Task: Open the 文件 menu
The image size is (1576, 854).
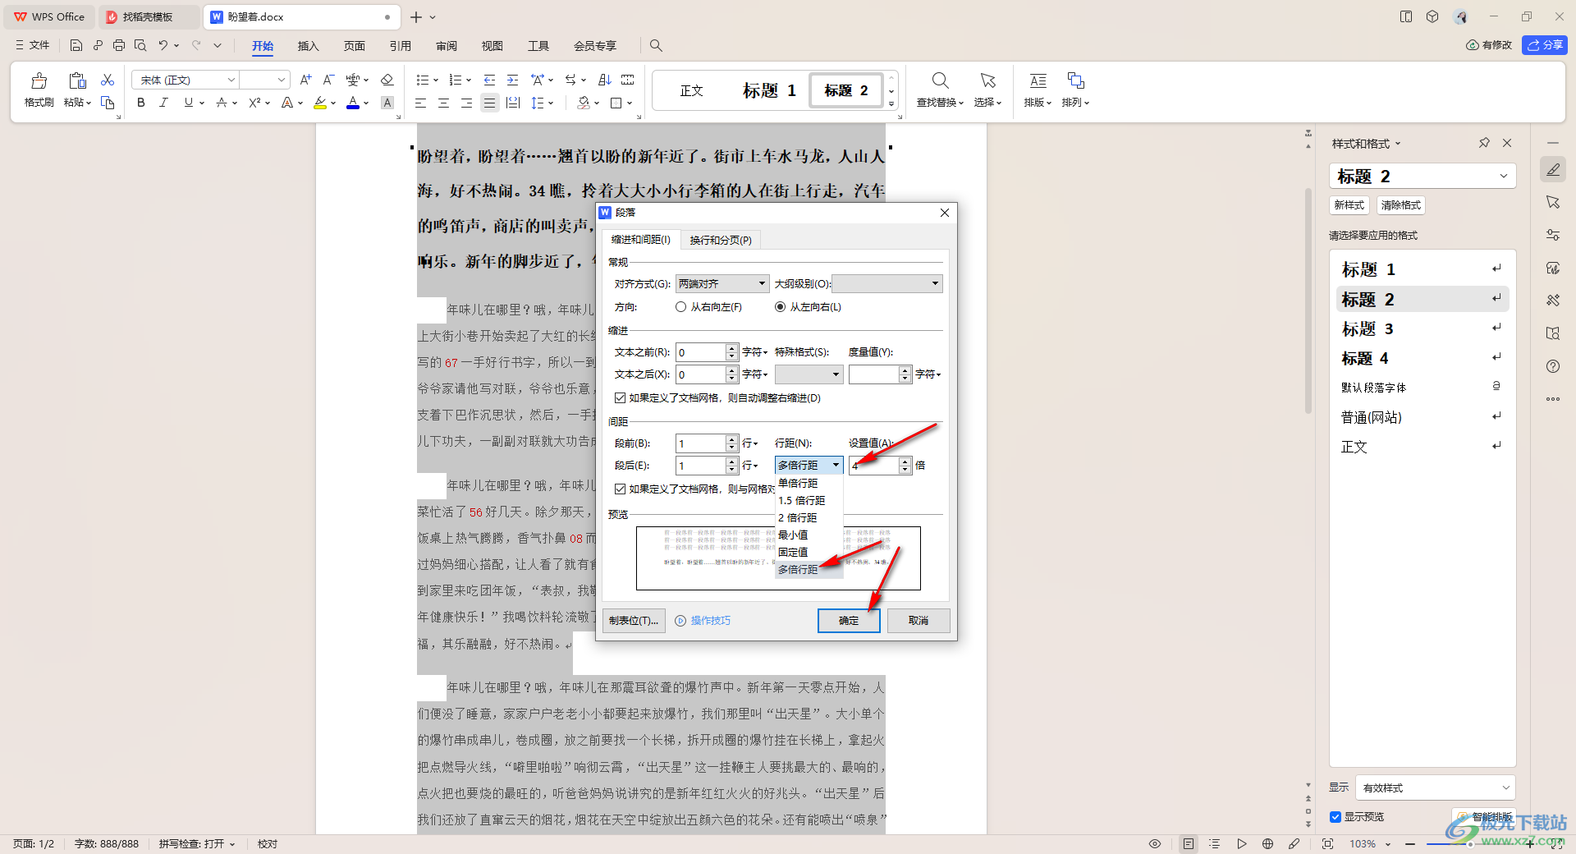Action: coord(33,45)
